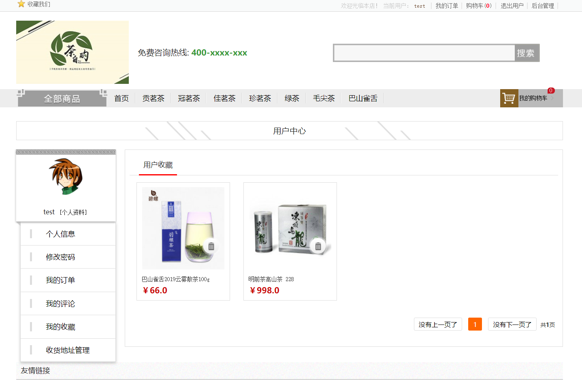Open 收货地址管理 in sidebar

pos(68,350)
